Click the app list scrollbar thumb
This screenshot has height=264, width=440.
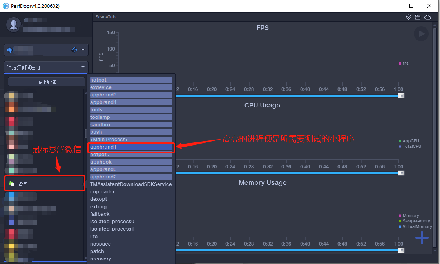[85, 134]
